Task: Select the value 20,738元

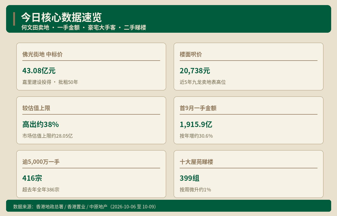Action: (x=195, y=71)
